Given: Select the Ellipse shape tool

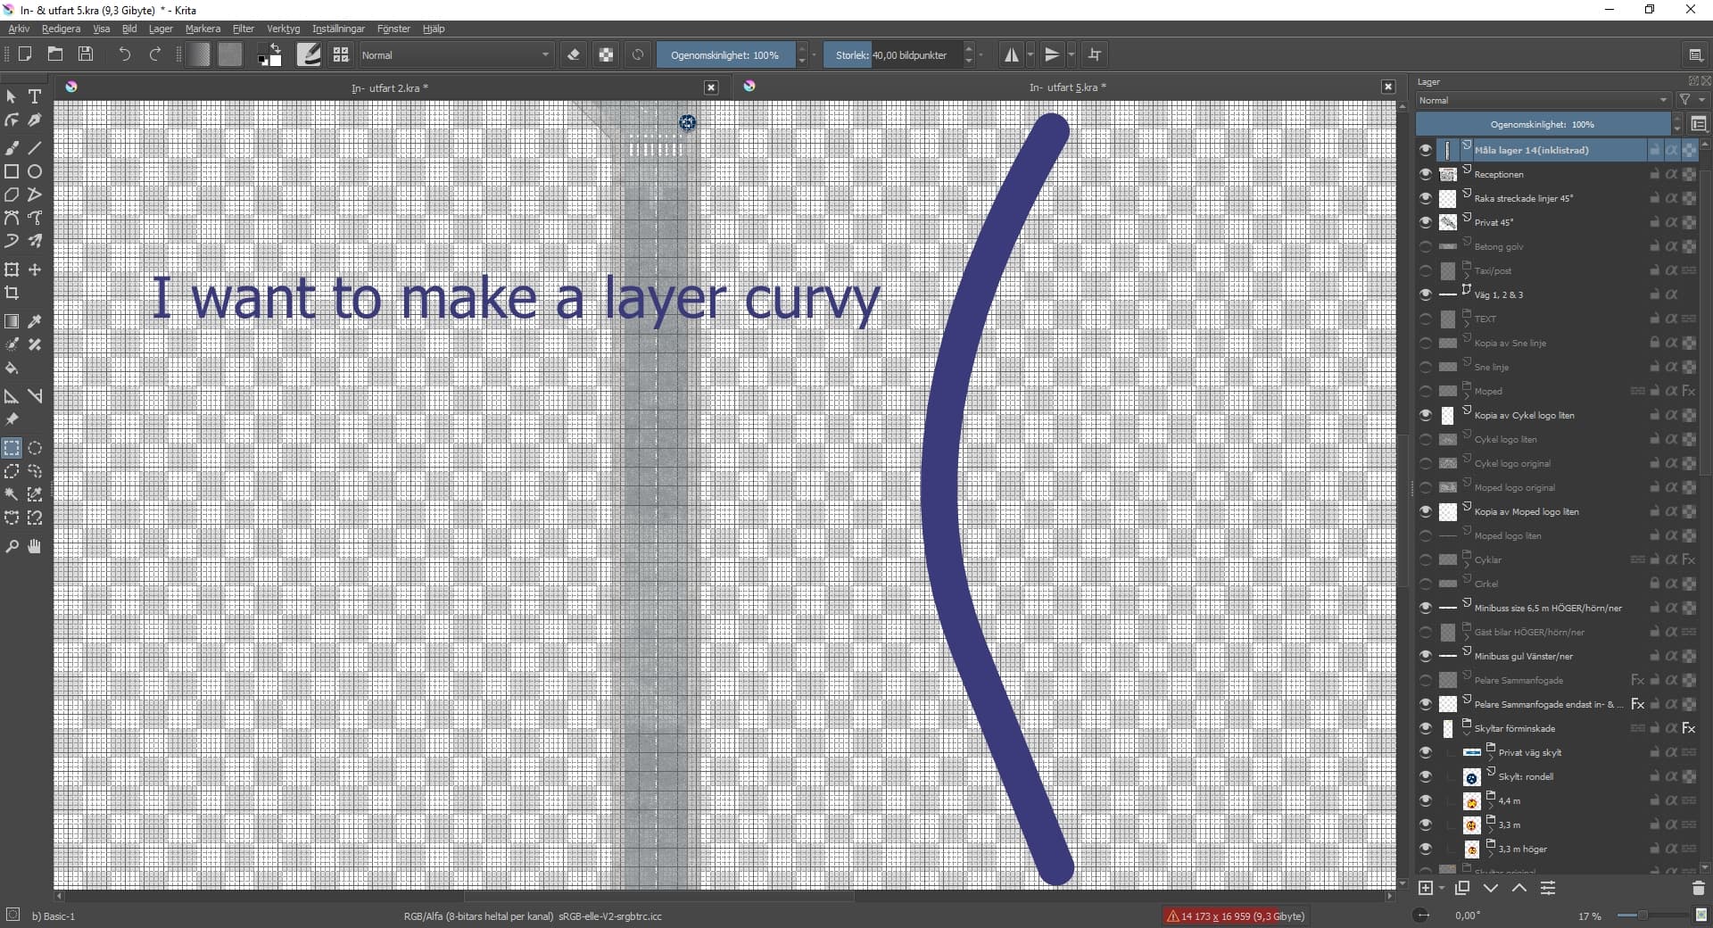Looking at the screenshot, I should coord(35,171).
